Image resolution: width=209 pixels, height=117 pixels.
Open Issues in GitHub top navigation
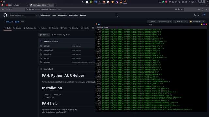click(54, 15)
